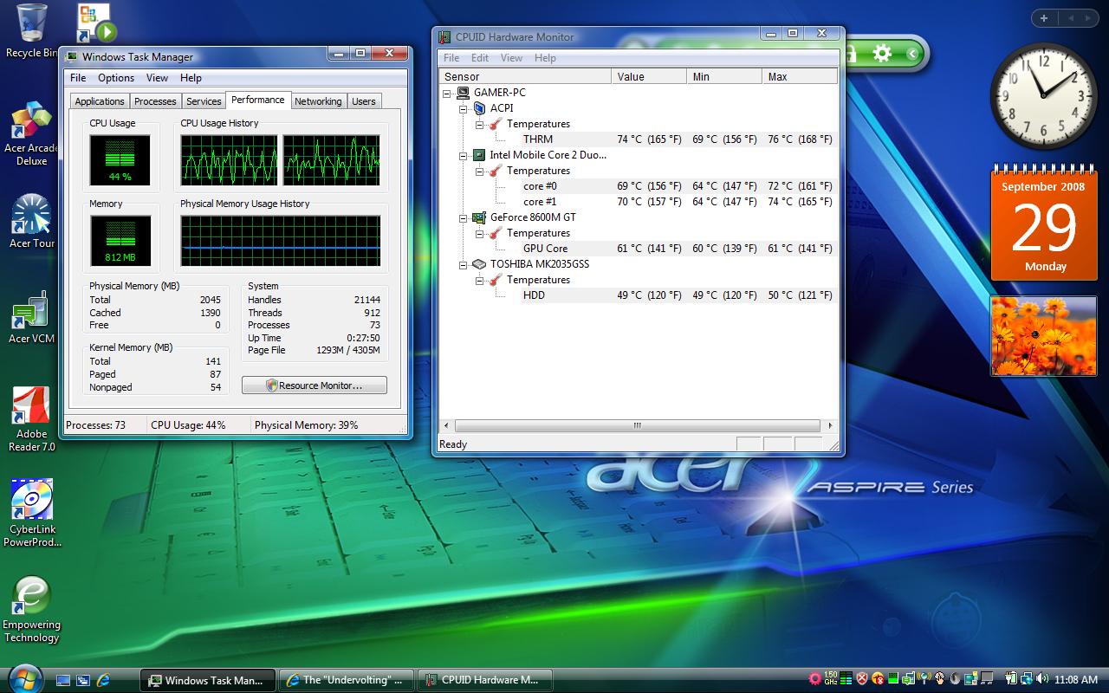This screenshot has width=1109, height=693.
Task: Click the Resource Monitor button
Action: [x=314, y=385]
